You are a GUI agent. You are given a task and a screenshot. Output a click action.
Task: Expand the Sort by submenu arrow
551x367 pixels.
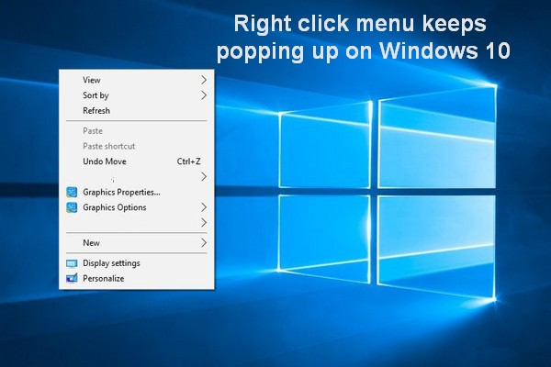(x=204, y=95)
